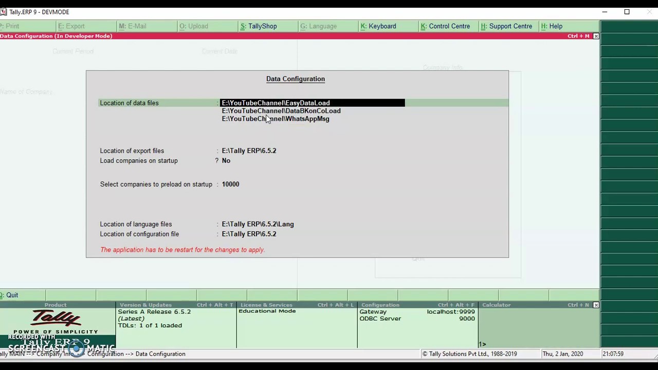Click the Location of data files label
Screen dimensions: 658x370
(129, 103)
